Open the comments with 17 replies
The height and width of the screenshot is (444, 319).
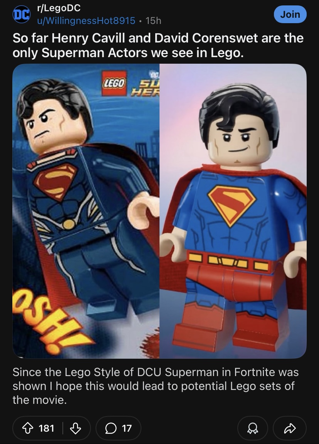(118, 428)
